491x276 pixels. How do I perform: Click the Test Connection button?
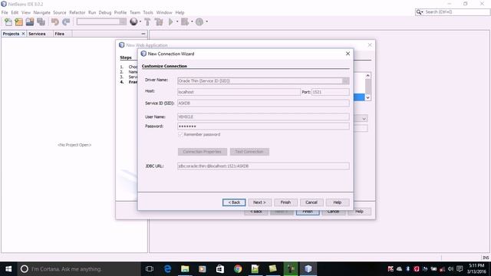(x=249, y=152)
